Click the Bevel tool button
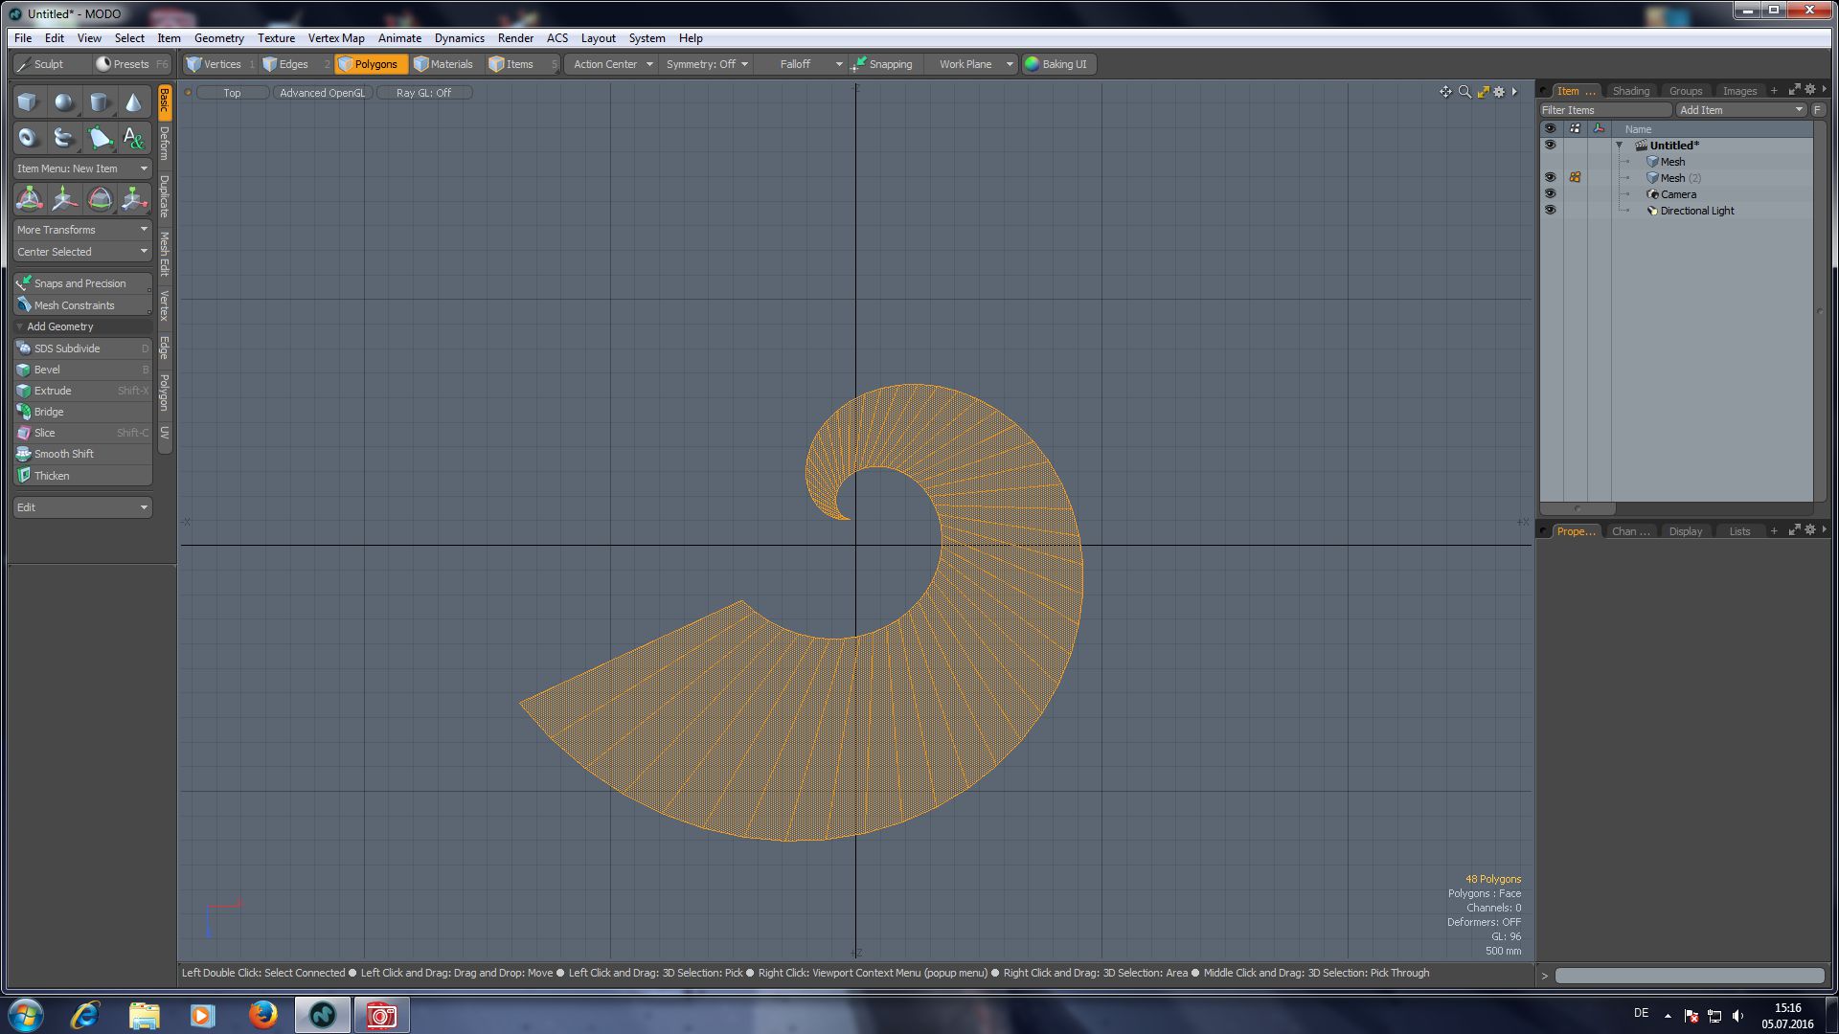Viewport: 1839px width, 1034px height. coord(47,370)
